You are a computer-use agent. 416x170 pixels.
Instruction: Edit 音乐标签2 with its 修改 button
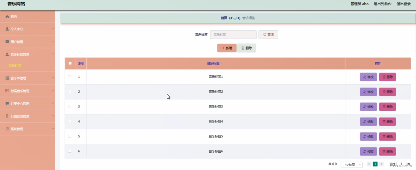[368, 92]
